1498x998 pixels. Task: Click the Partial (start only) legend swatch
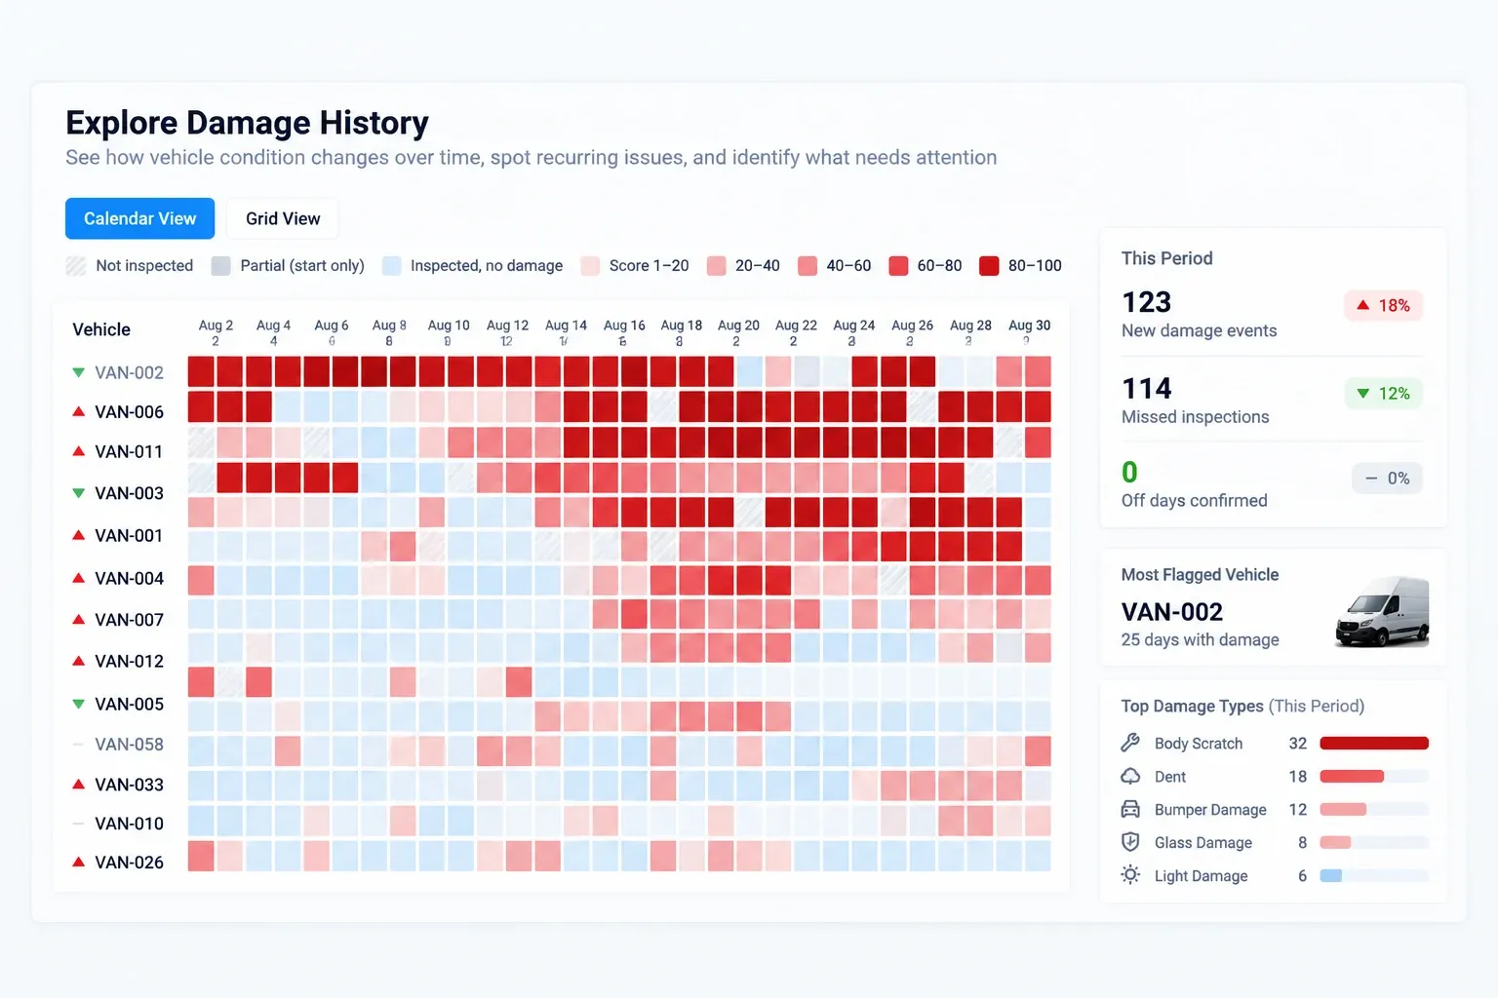(221, 266)
